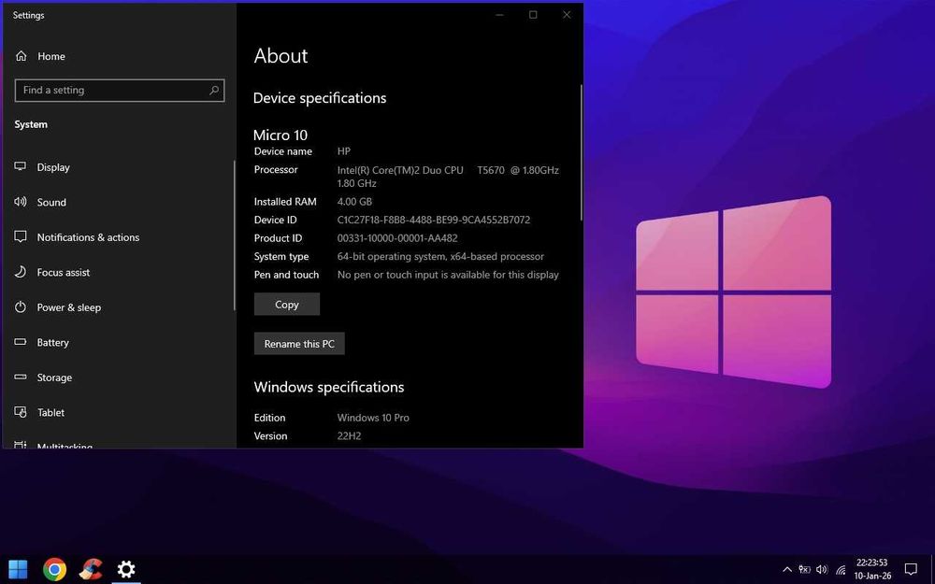
Task: Show hidden tray icons chevron
Action: tap(787, 570)
